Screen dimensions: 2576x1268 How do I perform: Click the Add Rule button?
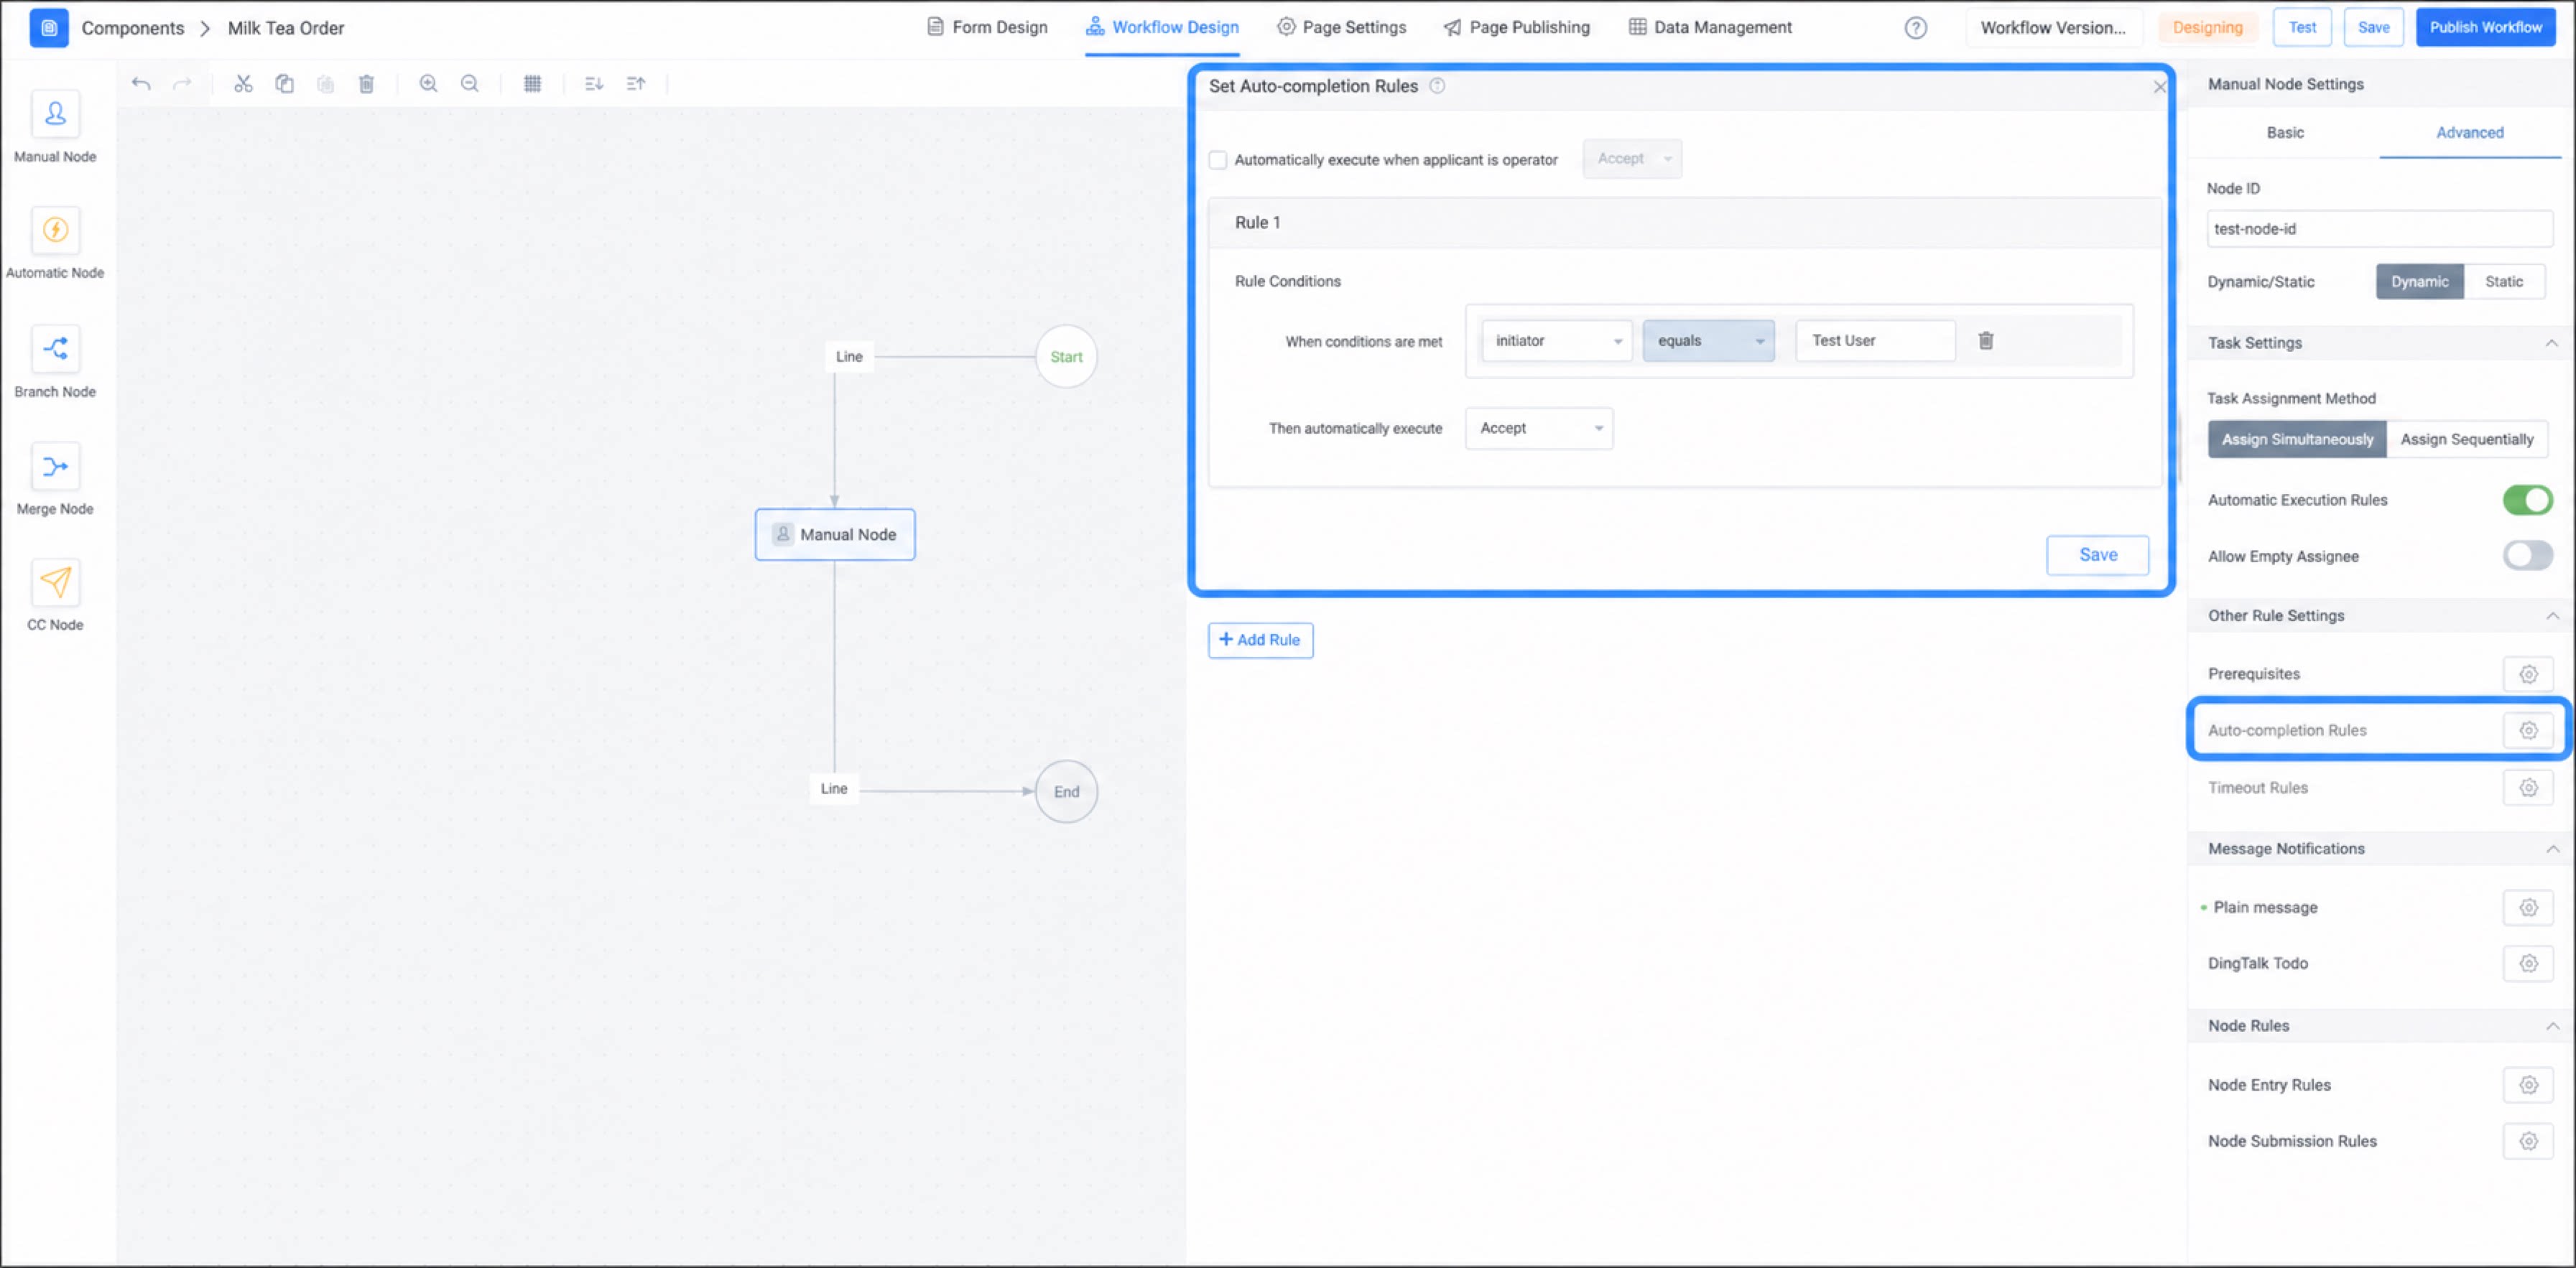click(x=1260, y=640)
